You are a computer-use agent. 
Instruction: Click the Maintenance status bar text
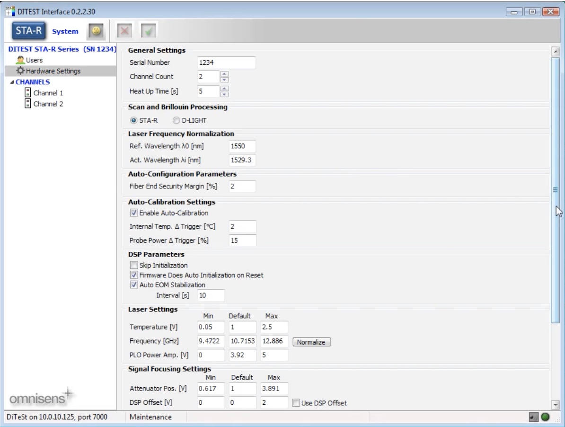[150, 417]
